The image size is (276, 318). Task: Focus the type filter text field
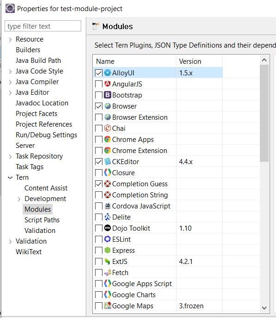coord(43,26)
